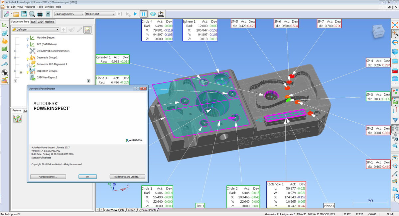Select Machine Datum in the sequence tree

(x=46, y=38)
